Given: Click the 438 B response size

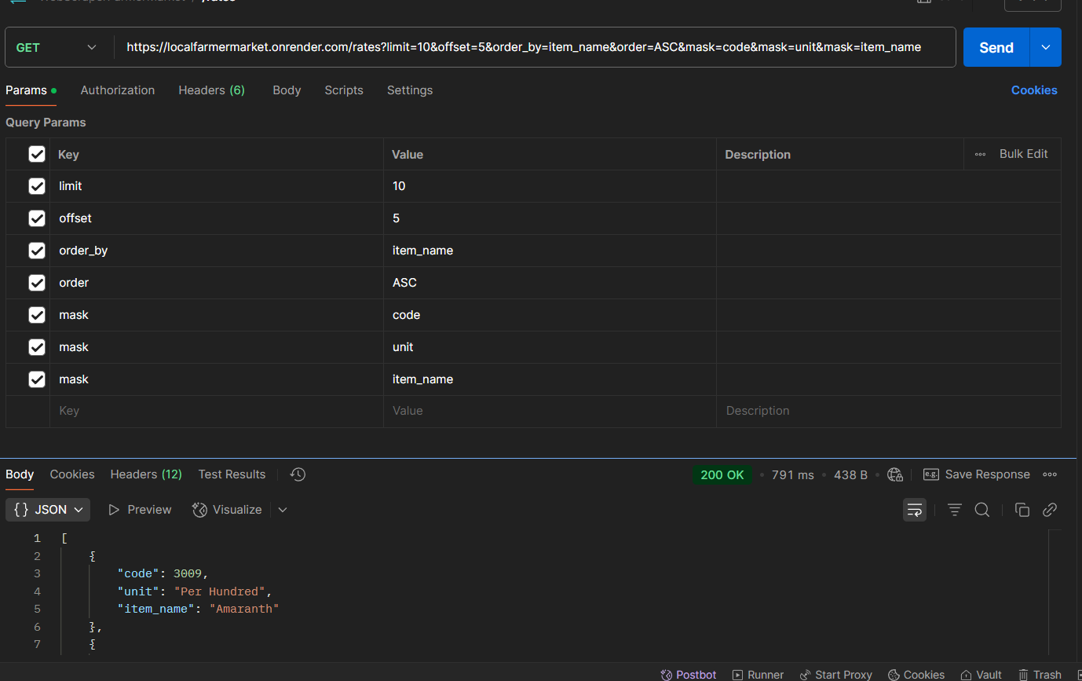Looking at the screenshot, I should 850,474.
